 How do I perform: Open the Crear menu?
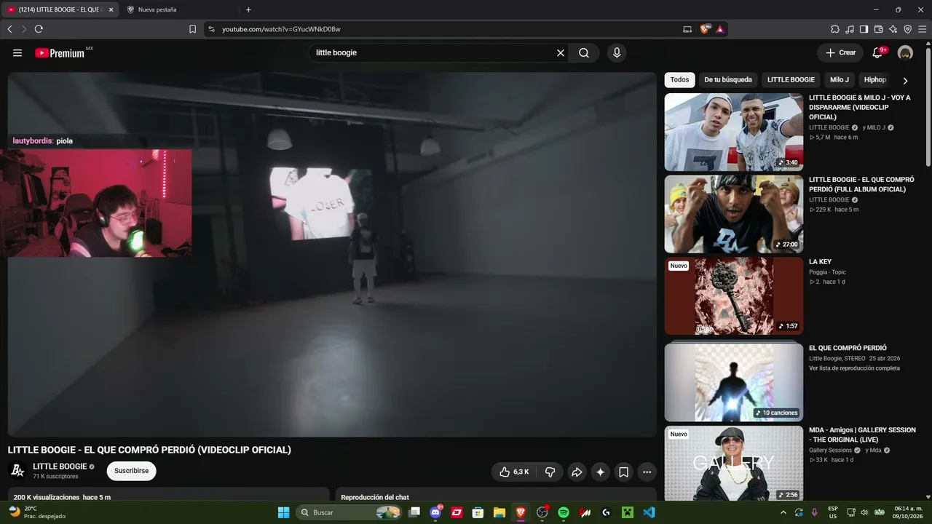click(x=840, y=53)
